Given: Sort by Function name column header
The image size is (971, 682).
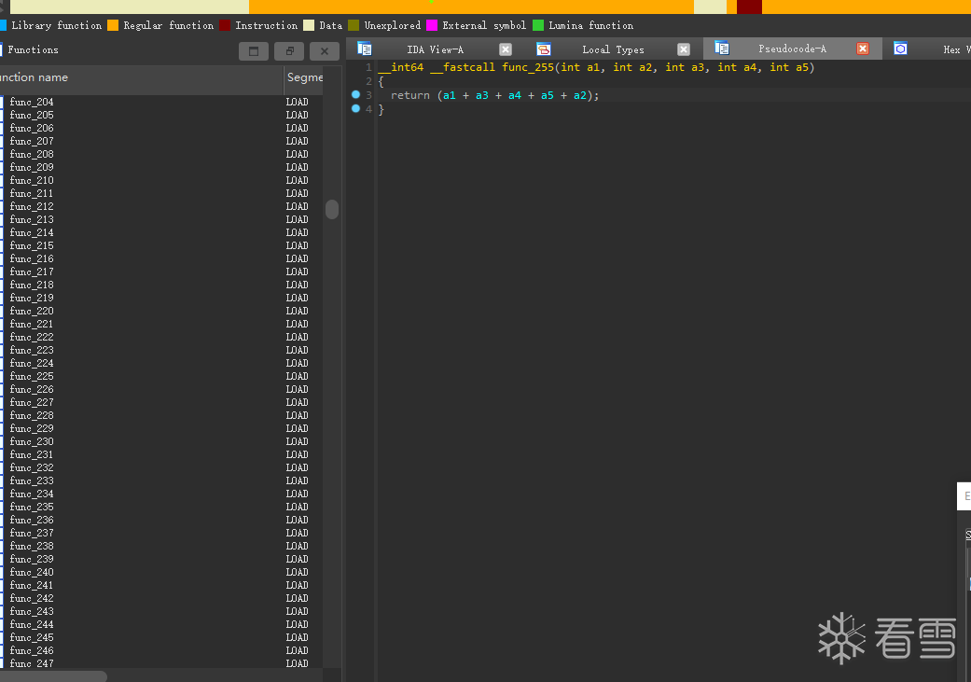Looking at the screenshot, I should pos(141,78).
